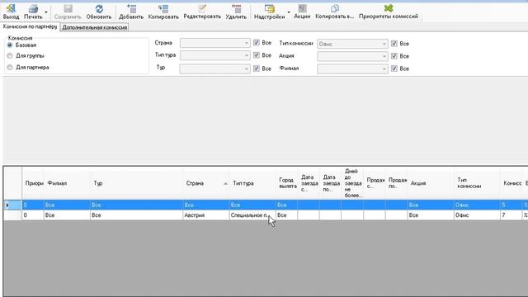Click the Сохранить save icon
The image size is (528, 297).
click(x=68, y=8)
